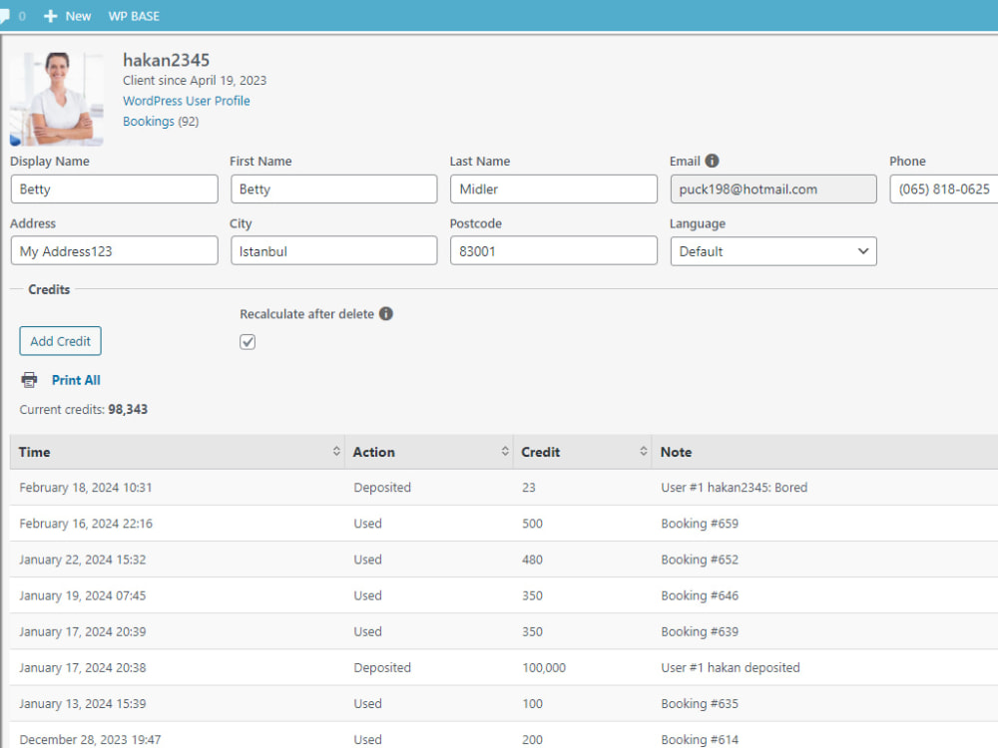
Task: Sort table by Credit column arrows
Action: pos(644,452)
